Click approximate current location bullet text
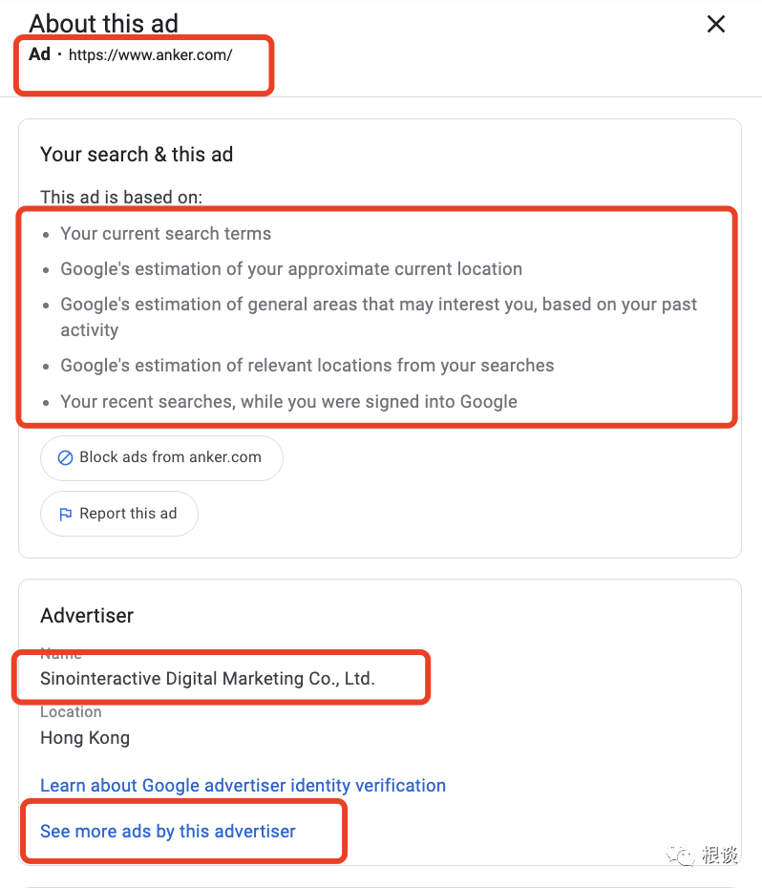Screen dimensions: 762x888 coord(291,269)
